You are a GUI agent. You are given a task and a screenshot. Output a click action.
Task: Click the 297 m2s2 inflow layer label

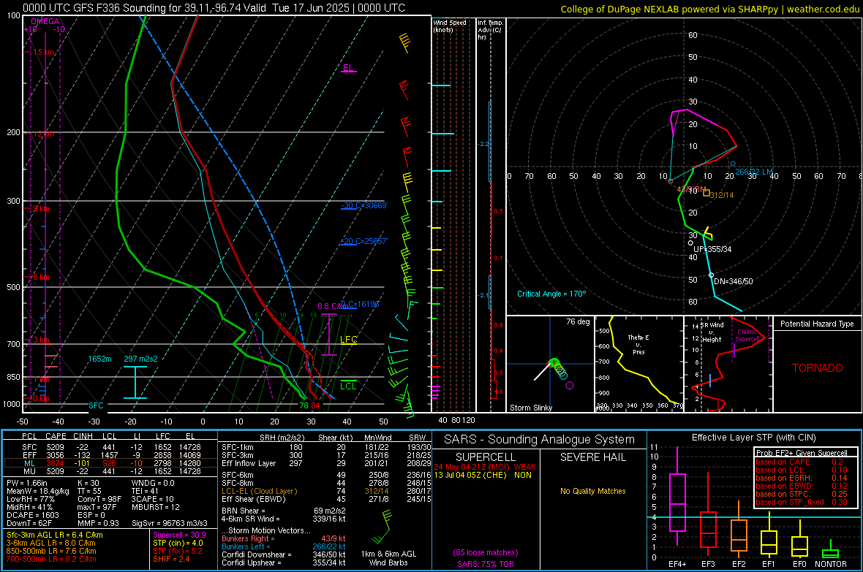140,359
